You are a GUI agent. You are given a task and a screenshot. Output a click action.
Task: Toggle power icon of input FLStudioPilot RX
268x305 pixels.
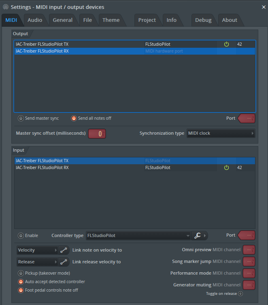[x=226, y=167]
